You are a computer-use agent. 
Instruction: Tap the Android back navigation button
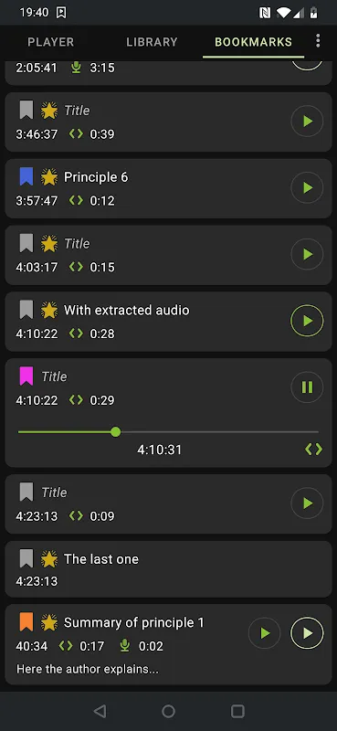[100, 711]
